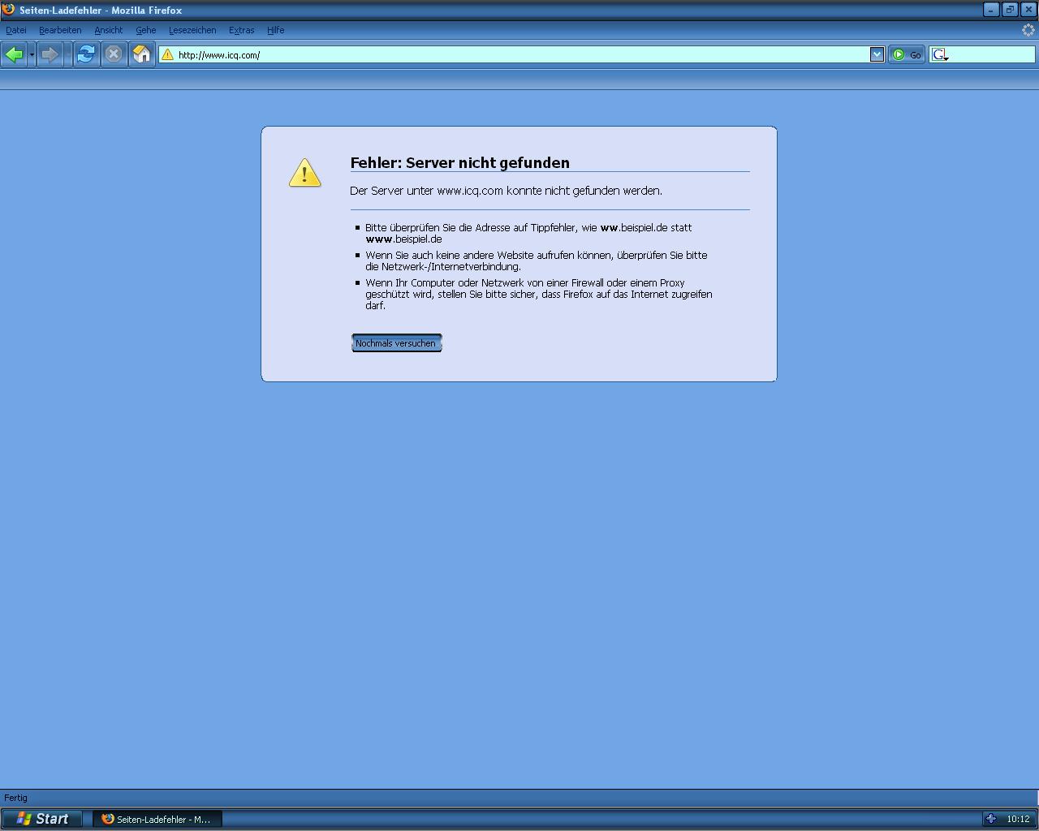This screenshot has width=1039, height=831.
Task: Open the Gehe menu
Action: 146,30
